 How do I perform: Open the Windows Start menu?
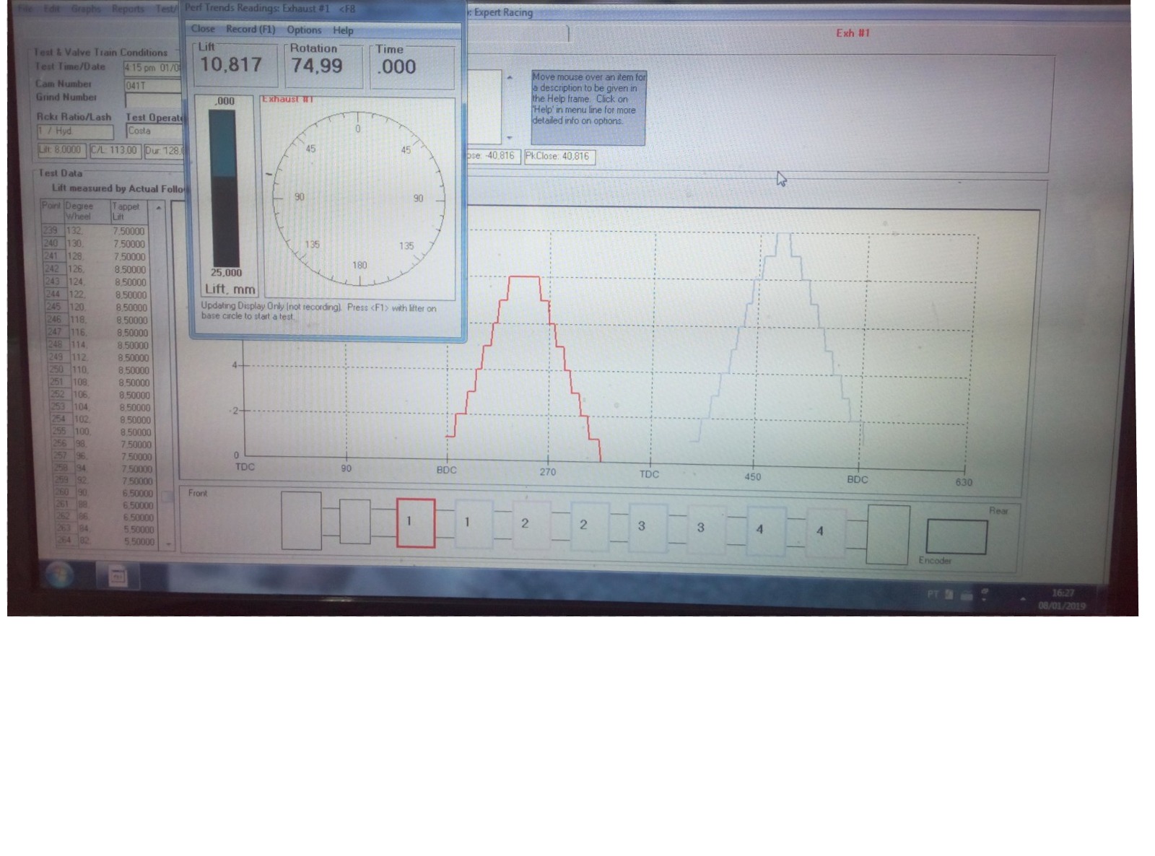pos(59,575)
